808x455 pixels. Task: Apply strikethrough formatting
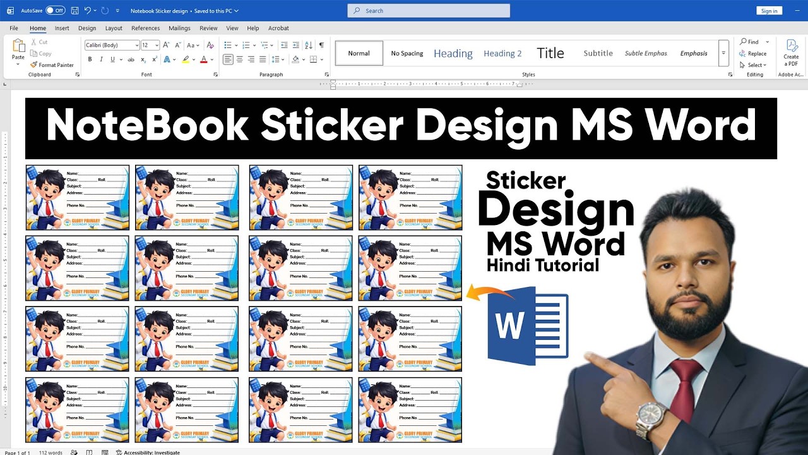pos(131,59)
